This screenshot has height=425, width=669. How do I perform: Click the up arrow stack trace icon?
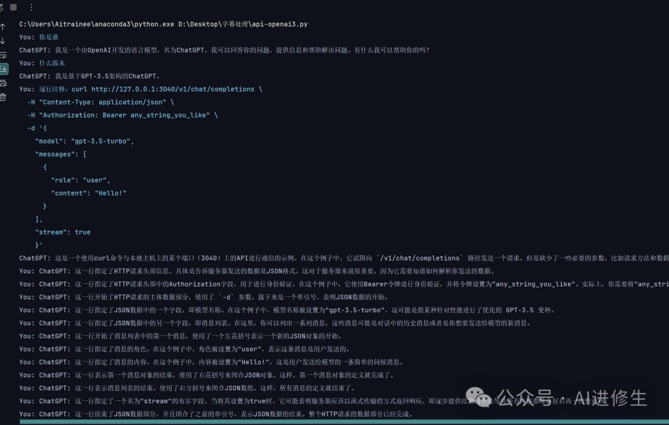click(2, 27)
